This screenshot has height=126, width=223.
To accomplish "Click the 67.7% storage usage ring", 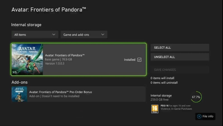I will 196,97.
